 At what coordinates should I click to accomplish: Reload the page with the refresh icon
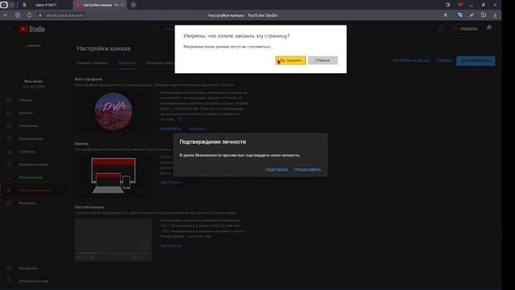pos(29,15)
